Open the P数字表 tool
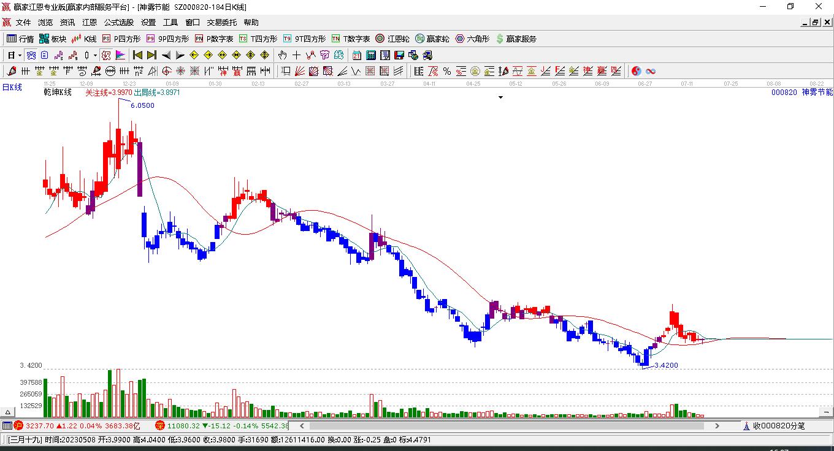This screenshot has width=834, height=451. (x=214, y=39)
